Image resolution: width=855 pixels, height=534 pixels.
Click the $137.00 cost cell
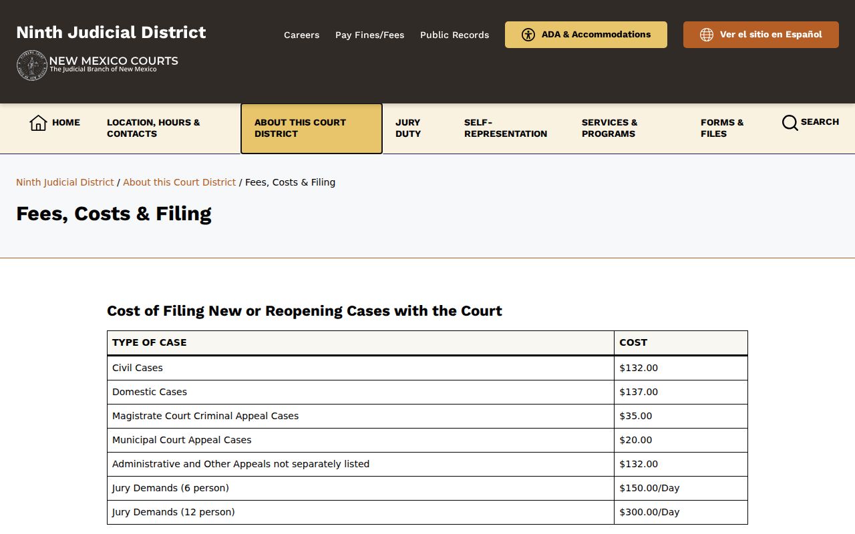click(681, 392)
